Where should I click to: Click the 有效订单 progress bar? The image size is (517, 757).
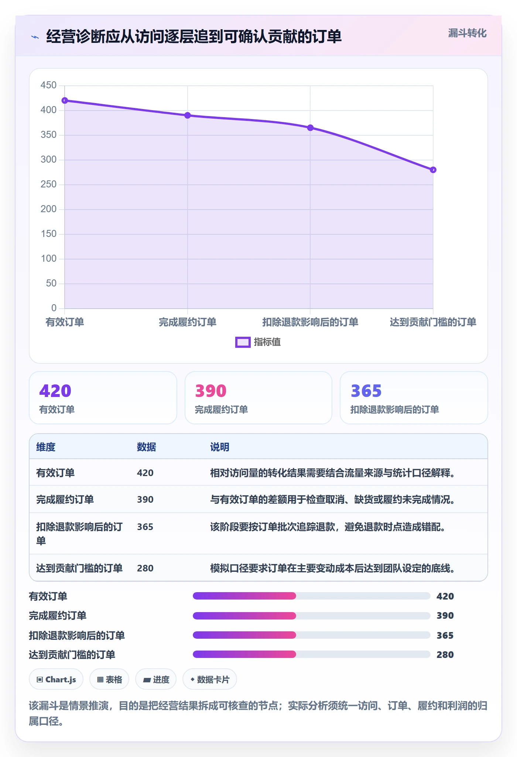311,596
